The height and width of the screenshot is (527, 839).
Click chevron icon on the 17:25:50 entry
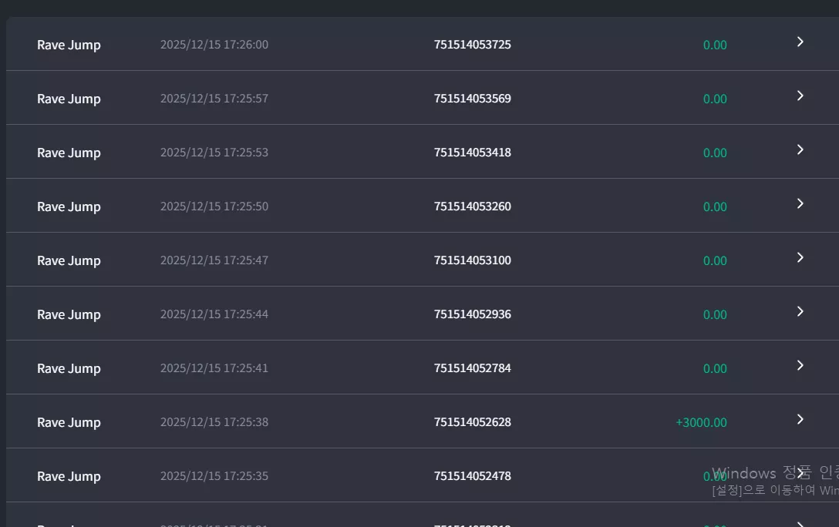coord(800,203)
